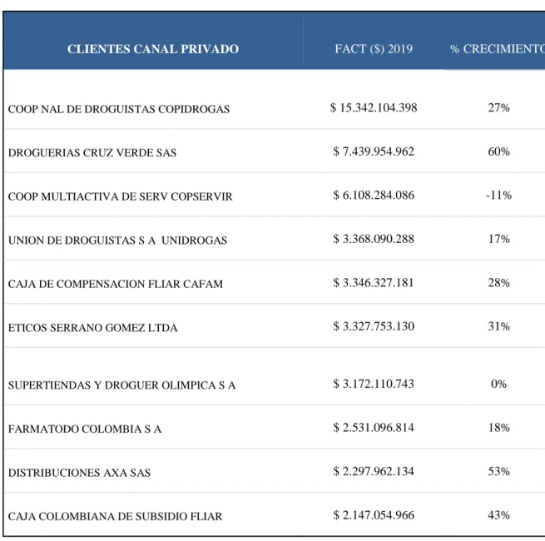The height and width of the screenshot is (541, 545).
Task: Select CAJA DE COMPENSACION FLIAR CAFAM cell
Action: pos(116,284)
